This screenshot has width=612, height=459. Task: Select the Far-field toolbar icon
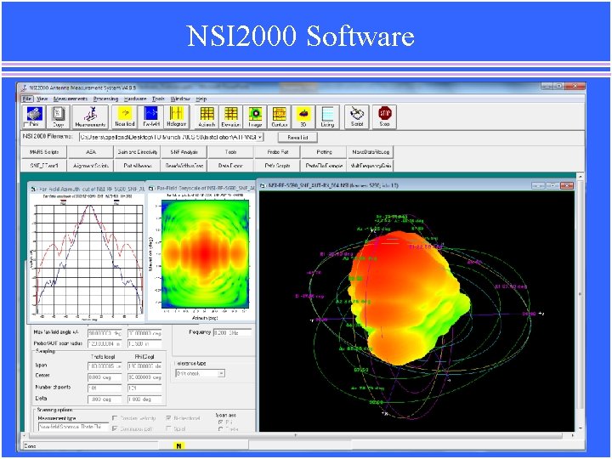tap(150, 116)
